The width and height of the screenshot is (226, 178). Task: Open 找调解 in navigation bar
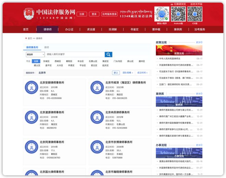tap(113, 29)
